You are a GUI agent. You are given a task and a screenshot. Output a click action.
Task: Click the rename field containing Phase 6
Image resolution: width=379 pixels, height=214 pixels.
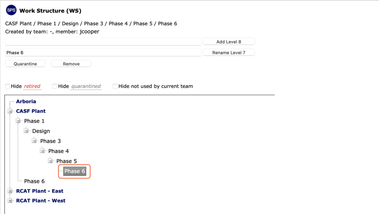(103, 53)
